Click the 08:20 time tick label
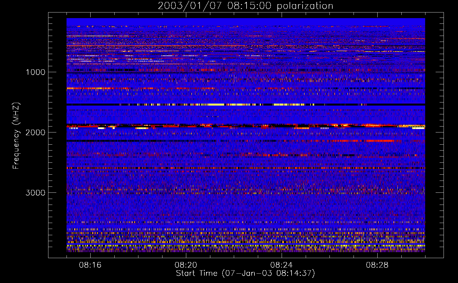The image size is (458, 283). 186,265
